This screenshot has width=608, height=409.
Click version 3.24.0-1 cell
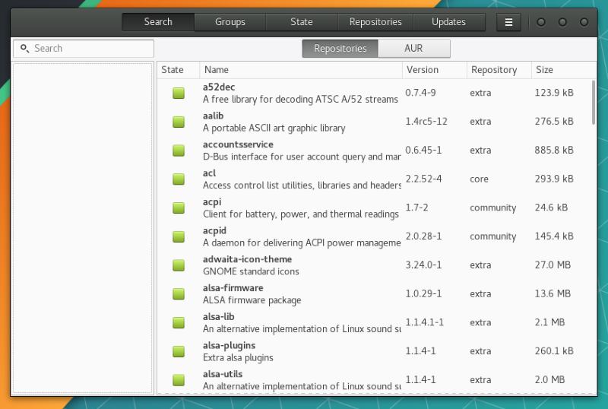[x=423, y=265]
